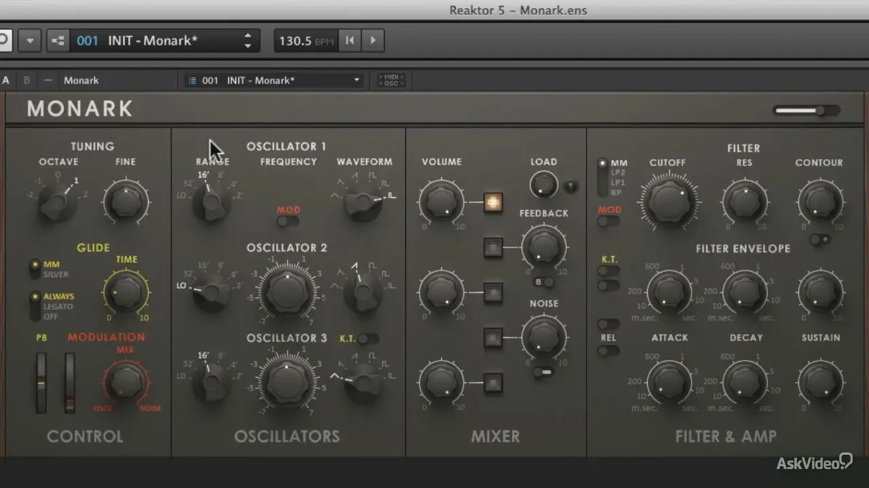This screenshot has width=869, height=488.
Task: Select the BP filter type
Action: click(x=616, y=192)
